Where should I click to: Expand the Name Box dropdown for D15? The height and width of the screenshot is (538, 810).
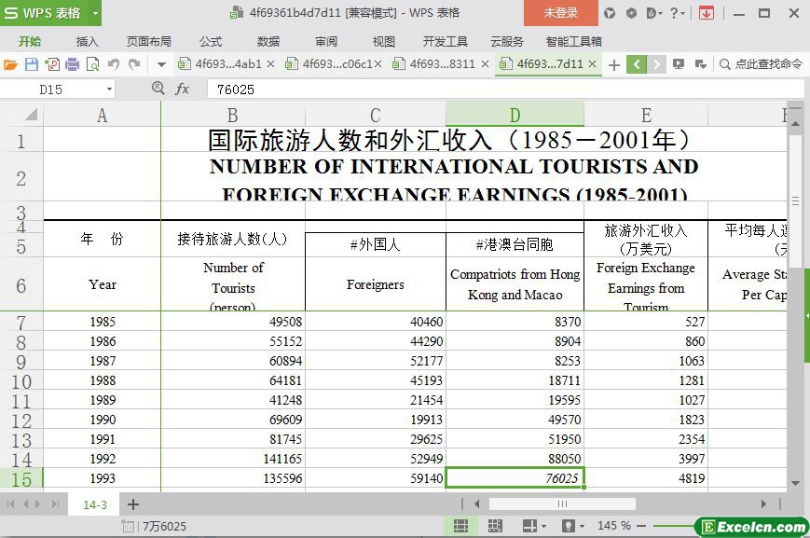(109, 89)
